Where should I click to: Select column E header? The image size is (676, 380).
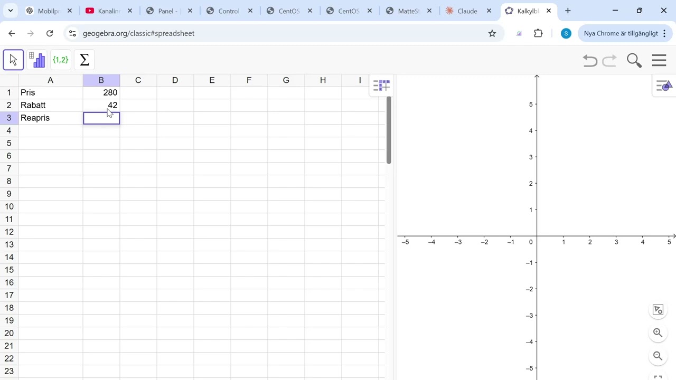tap(212, 80)
